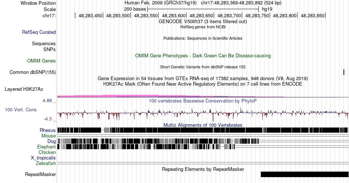Select the Common dbSNP(155) track label
This screenshot has height=183, width=349.
pyautogui.click(x=33, y=72)
